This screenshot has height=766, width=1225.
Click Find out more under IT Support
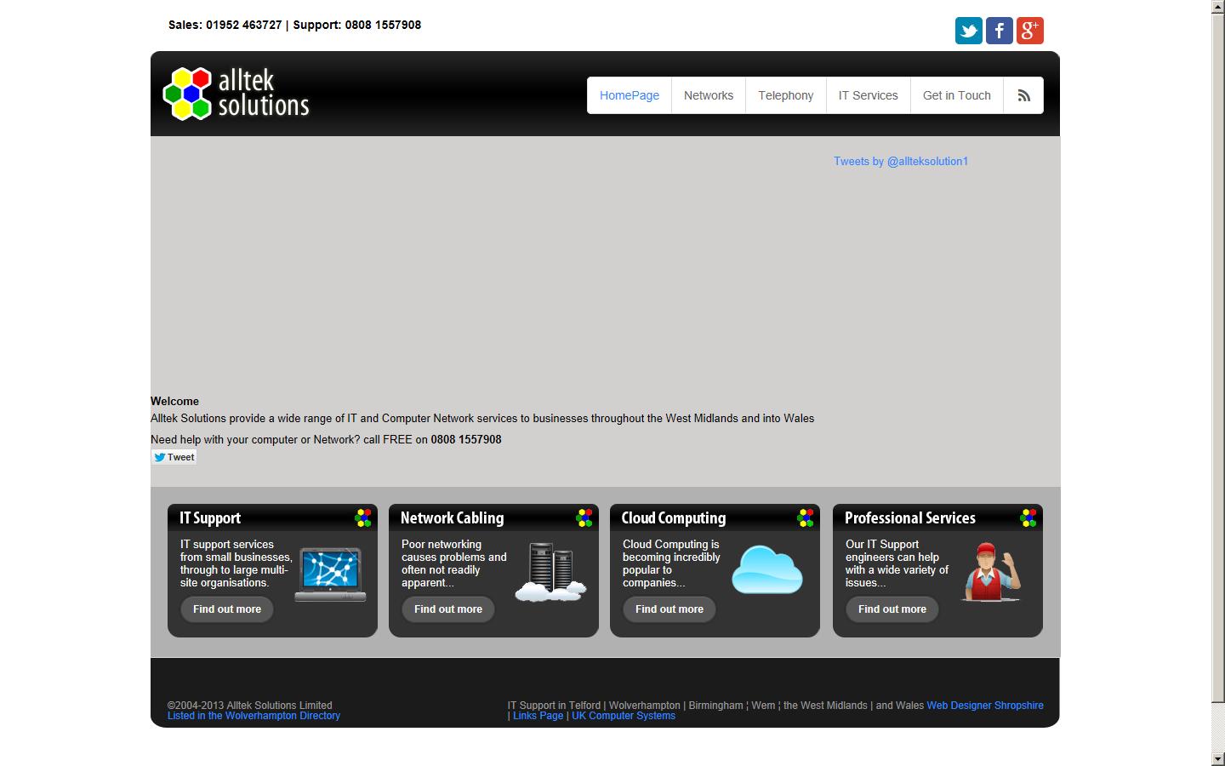(227, 609)
